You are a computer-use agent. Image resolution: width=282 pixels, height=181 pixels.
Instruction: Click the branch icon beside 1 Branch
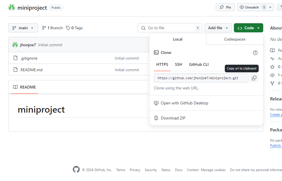[44, 28]
